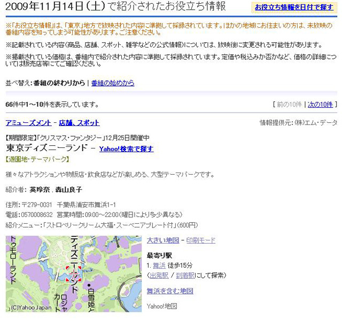Screen dimensions: 342x321
Task: Click the 情報提供元 (株)エム・データ text
Action: click(x=298, y=123)
